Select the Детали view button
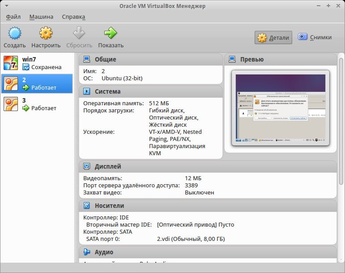345x273 pixels. 273,37
